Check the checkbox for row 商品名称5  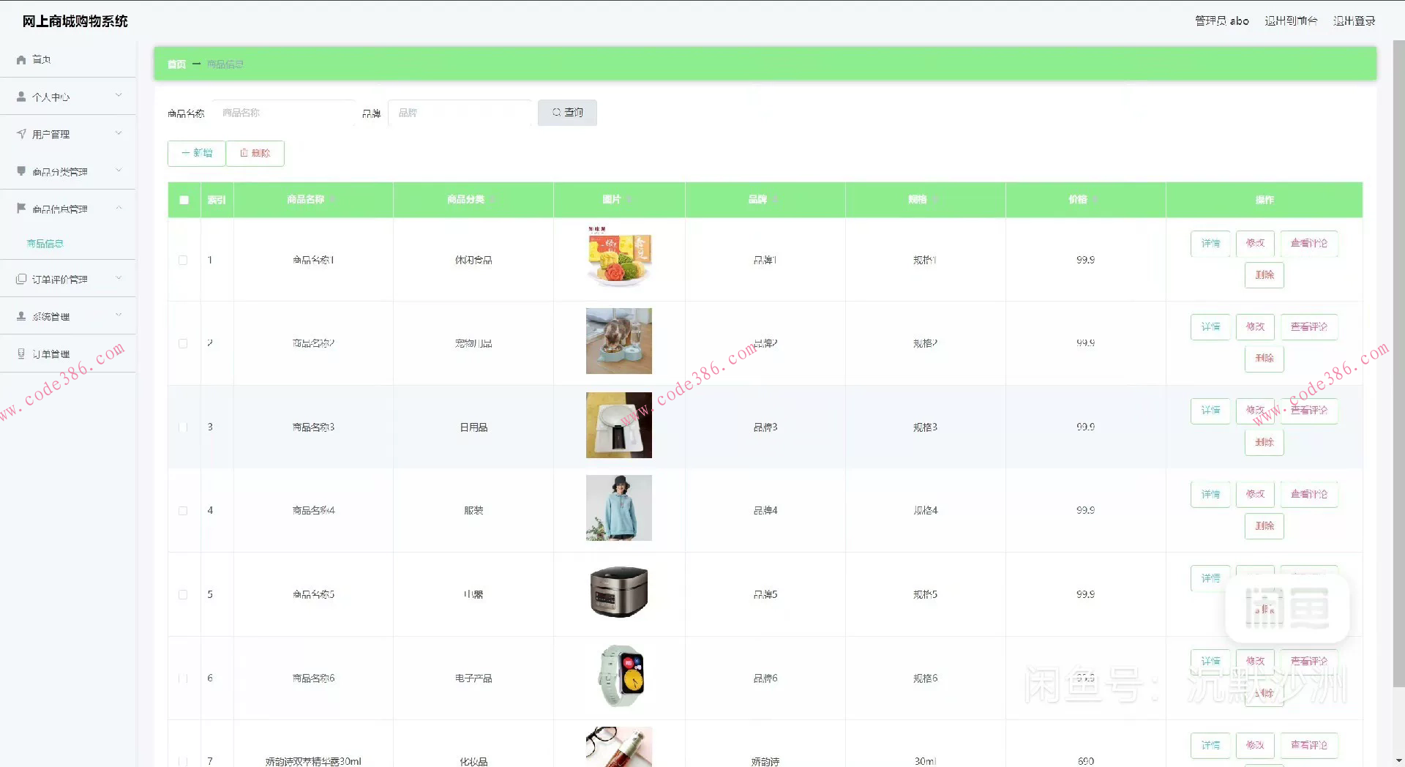point(183,594)
